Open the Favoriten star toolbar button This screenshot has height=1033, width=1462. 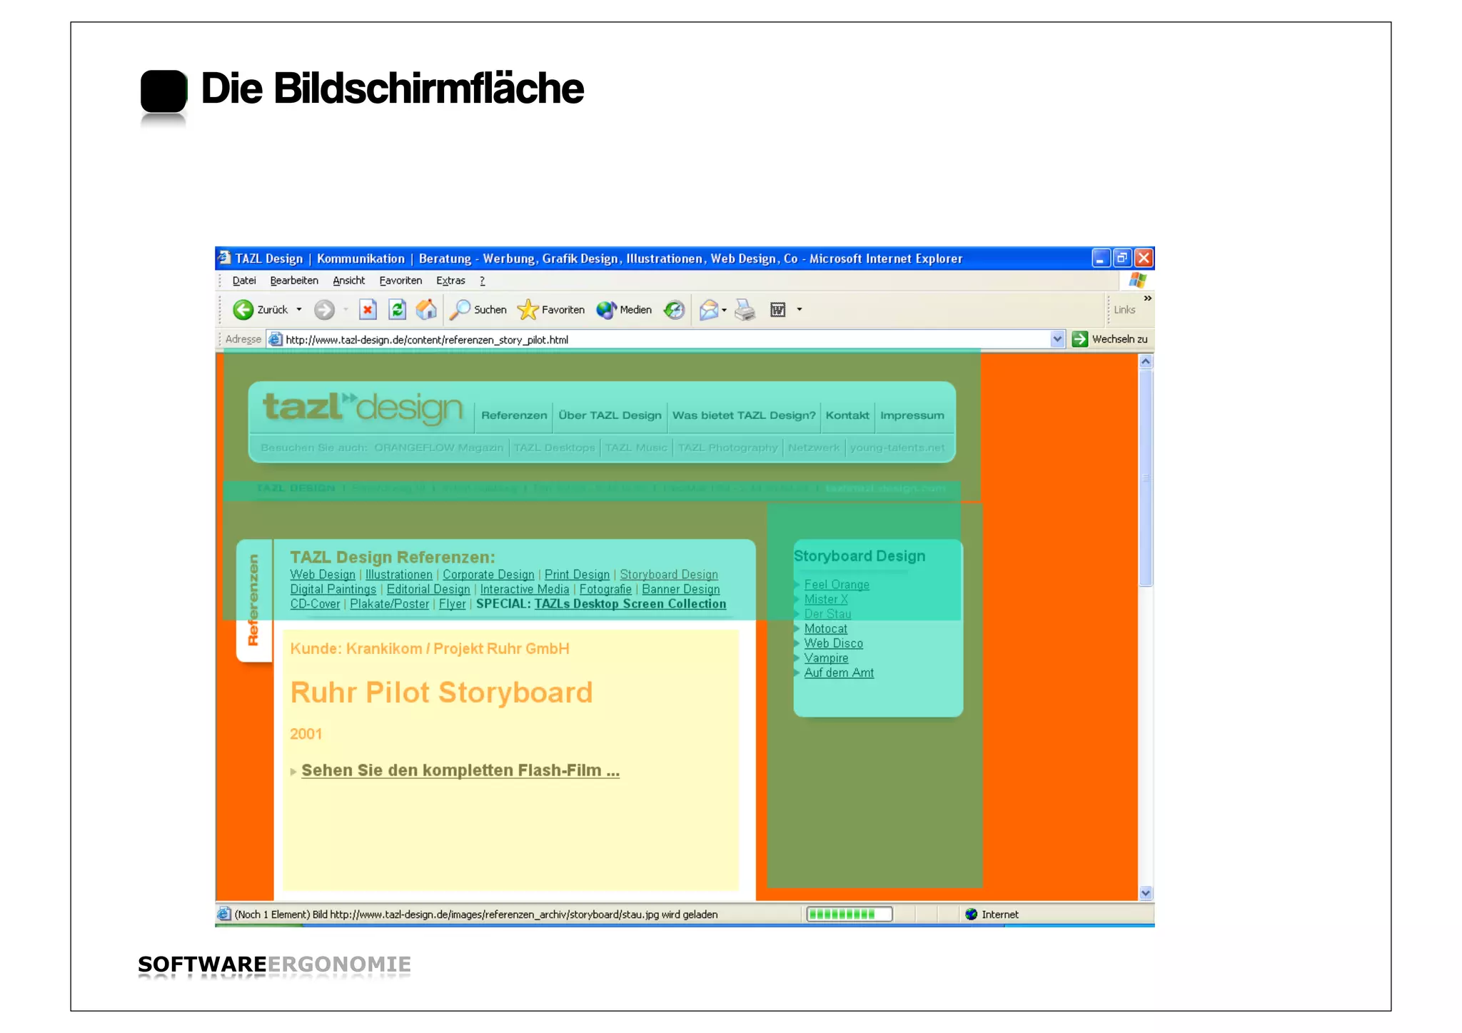[x=551, y=310]
